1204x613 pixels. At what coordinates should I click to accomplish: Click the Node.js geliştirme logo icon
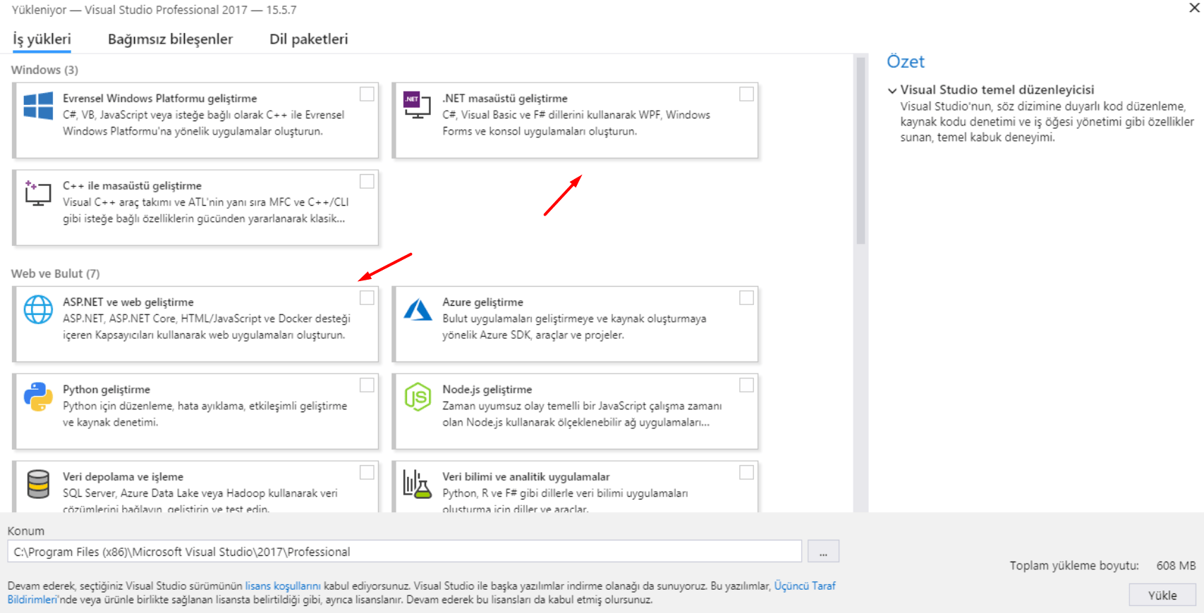(418, 397)
